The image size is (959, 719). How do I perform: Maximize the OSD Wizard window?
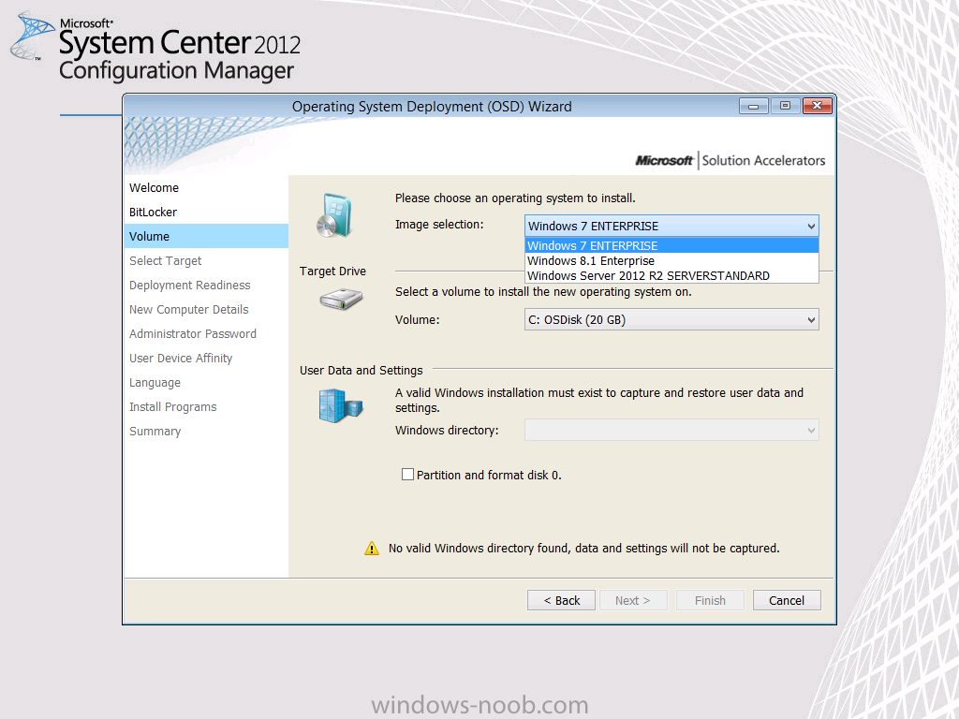click(785, 106)
